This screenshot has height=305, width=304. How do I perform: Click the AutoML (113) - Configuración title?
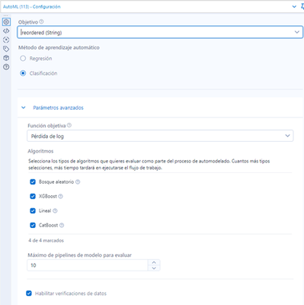point(32,7)
